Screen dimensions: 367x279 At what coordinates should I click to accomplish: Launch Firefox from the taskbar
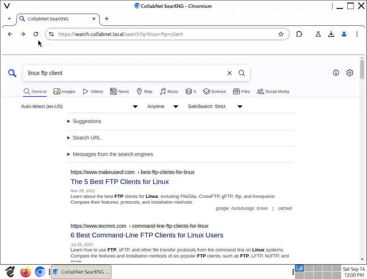point(25,272)
